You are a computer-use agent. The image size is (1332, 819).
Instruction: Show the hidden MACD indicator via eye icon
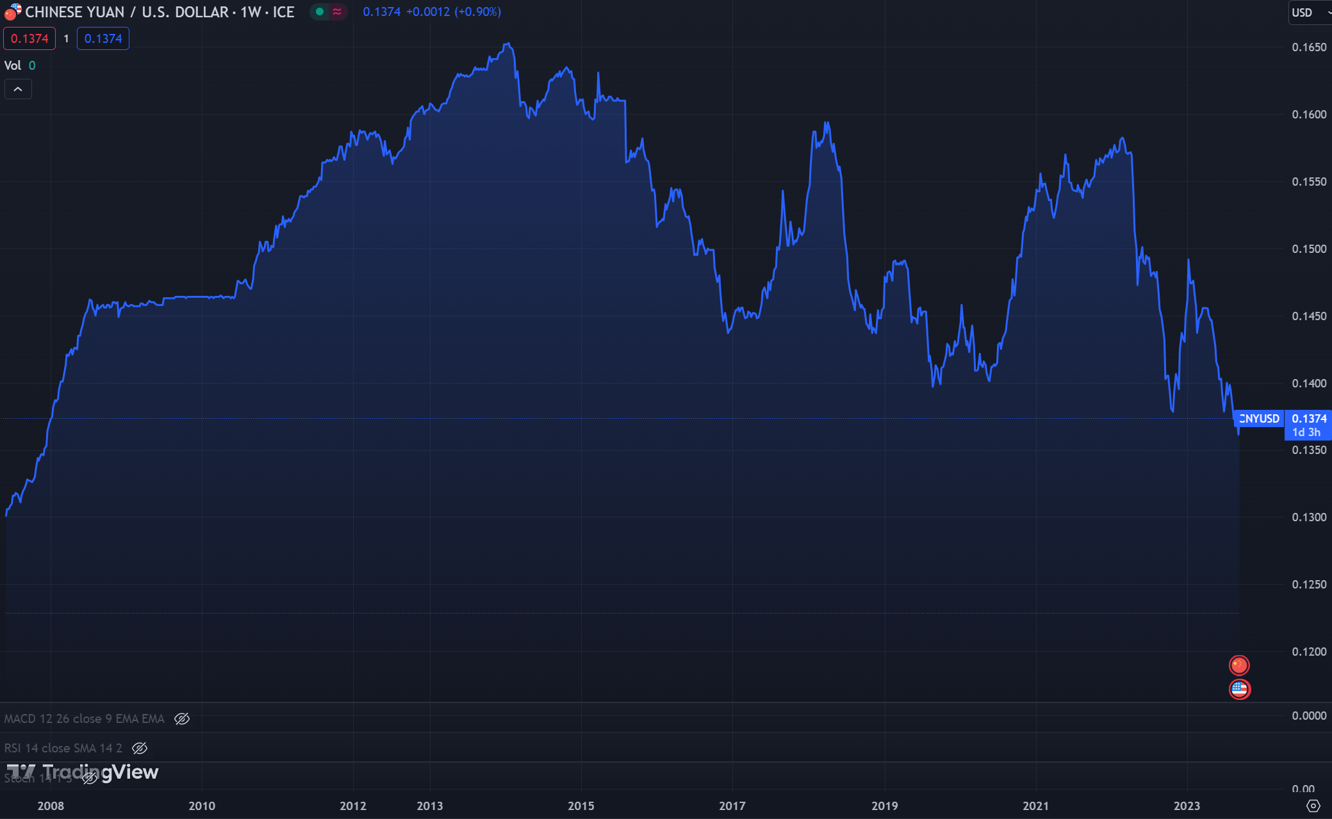pyautogui.click(x=182, y=718)
